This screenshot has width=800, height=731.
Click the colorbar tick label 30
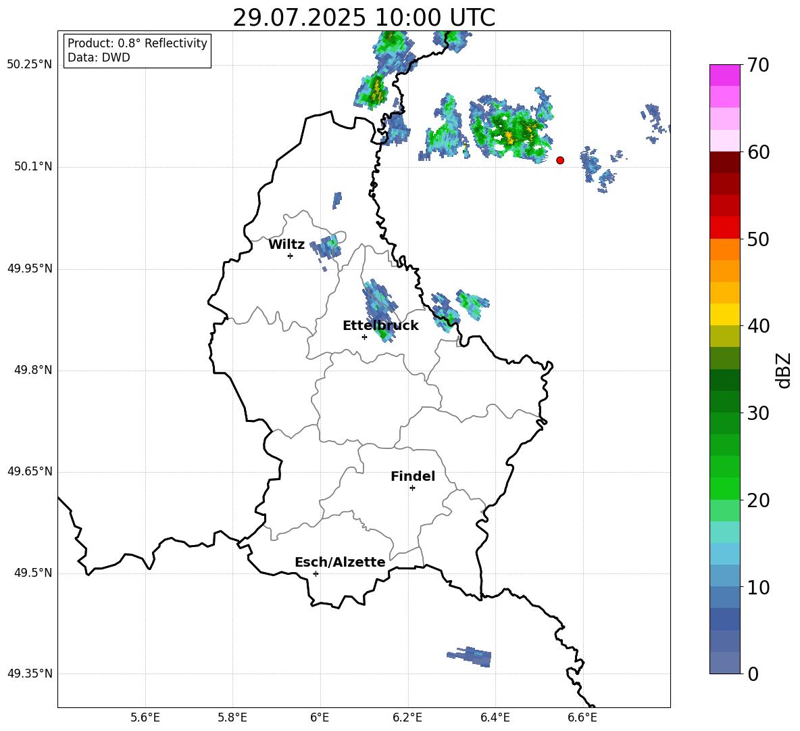click(758, 413)
